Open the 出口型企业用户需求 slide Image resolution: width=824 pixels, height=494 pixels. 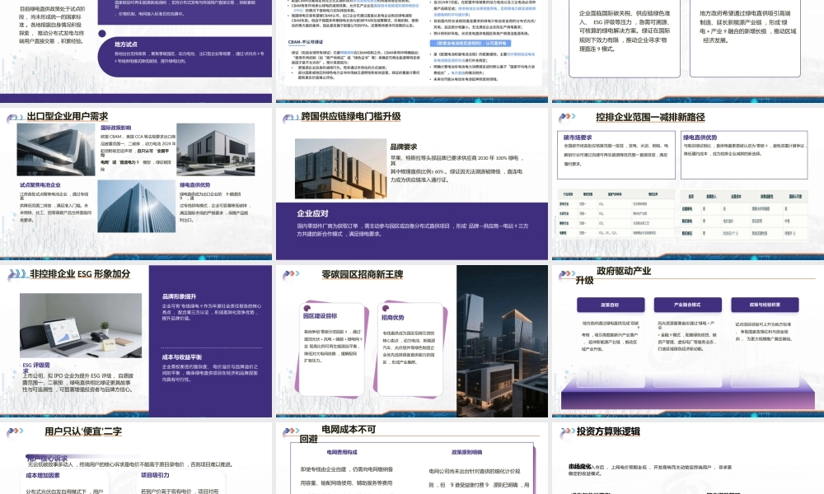[x=136, y=183]
